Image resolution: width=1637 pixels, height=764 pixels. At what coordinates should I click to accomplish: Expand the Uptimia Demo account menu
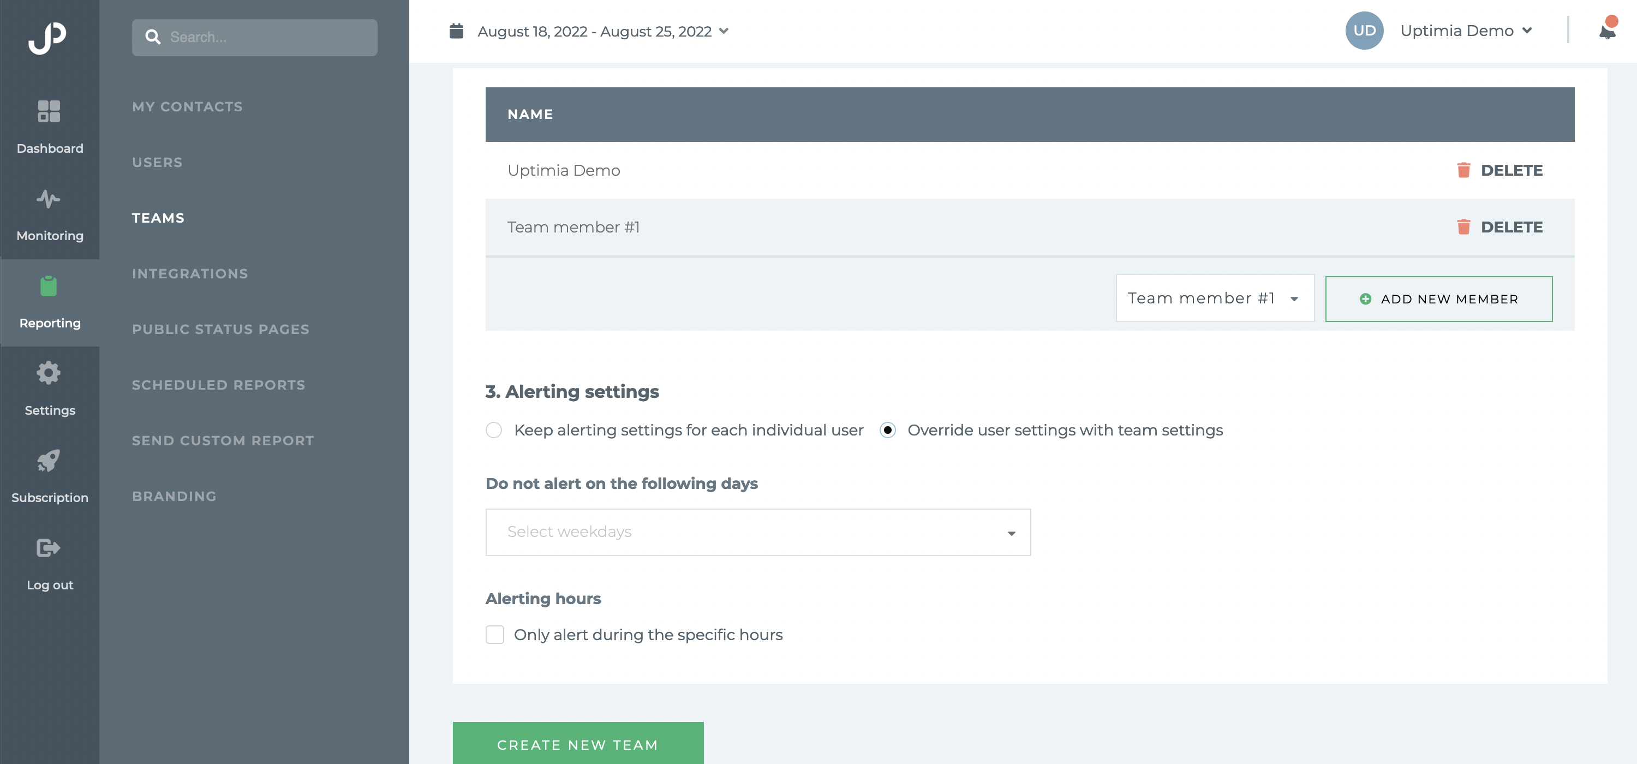point(1466,31)
